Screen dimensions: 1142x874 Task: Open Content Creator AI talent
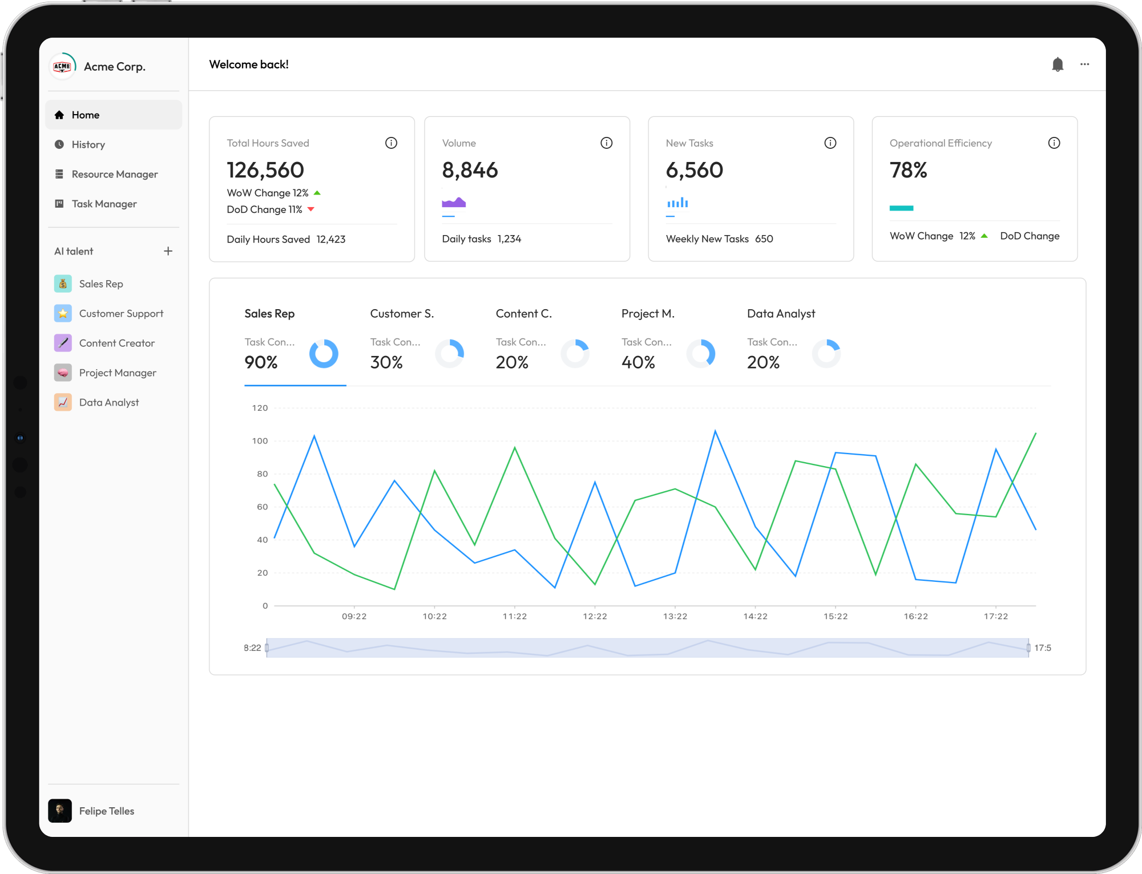coord(116,343)
